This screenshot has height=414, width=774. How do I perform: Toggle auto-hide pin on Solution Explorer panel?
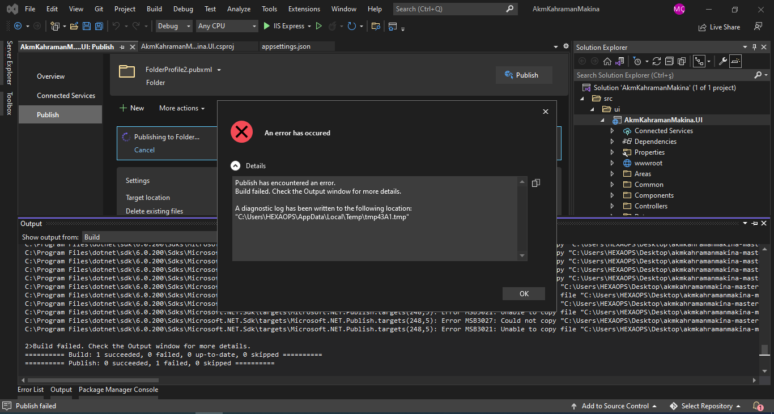click(754, 47)
